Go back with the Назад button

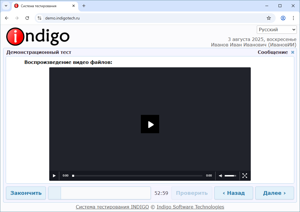pos(234,193)
